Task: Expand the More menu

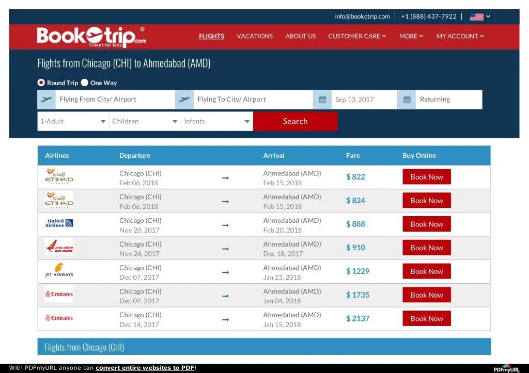Action: coord(411,36)
